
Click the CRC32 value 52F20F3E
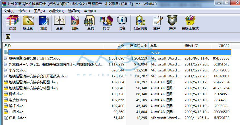click(222, 118)
